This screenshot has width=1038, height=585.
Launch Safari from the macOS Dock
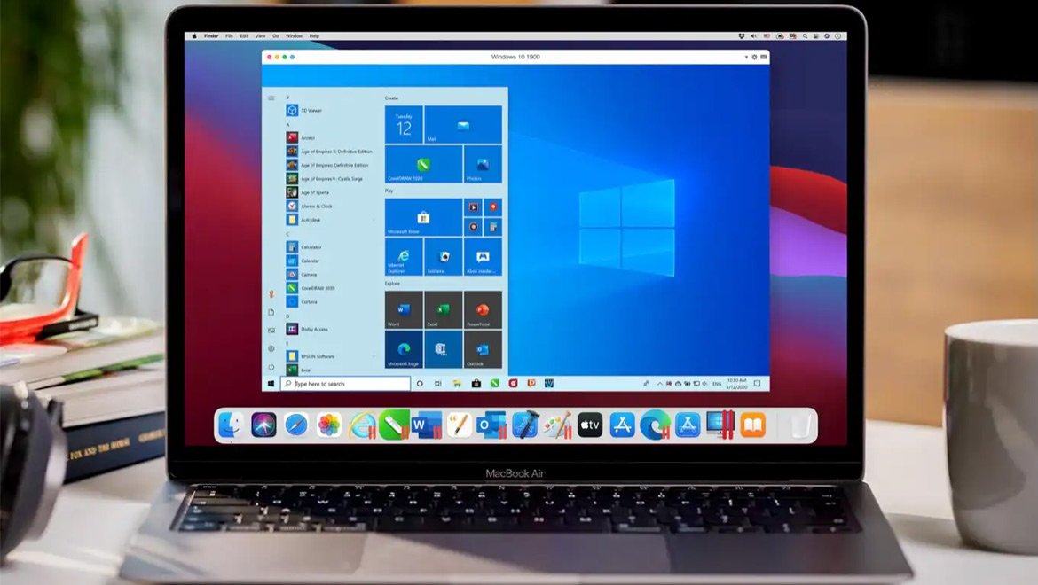(296, 425)
